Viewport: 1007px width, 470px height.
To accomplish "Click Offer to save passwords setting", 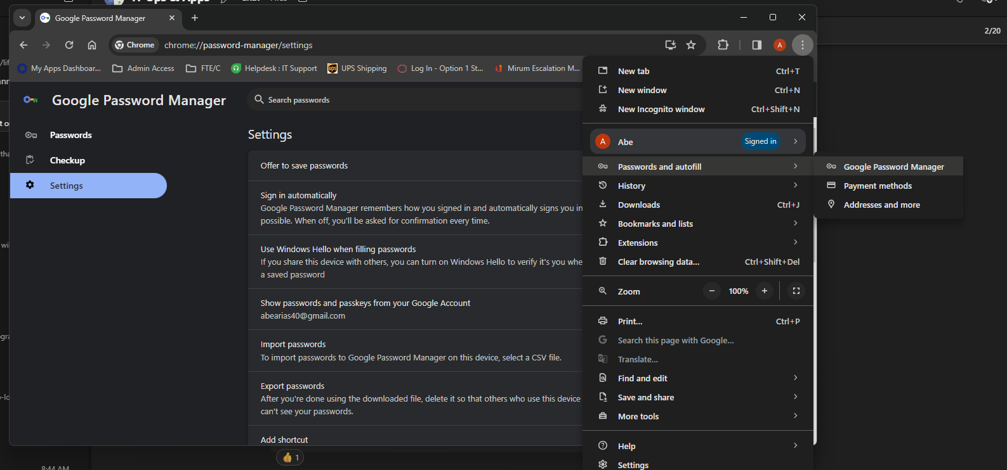I will [x=415, y=165].
